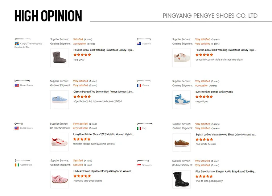Open 'Ladies Fashion High Heel Pumps Slingbacks' link
Image resolution: width=272 pixels, height=196 pixels.
click(103, 171)
